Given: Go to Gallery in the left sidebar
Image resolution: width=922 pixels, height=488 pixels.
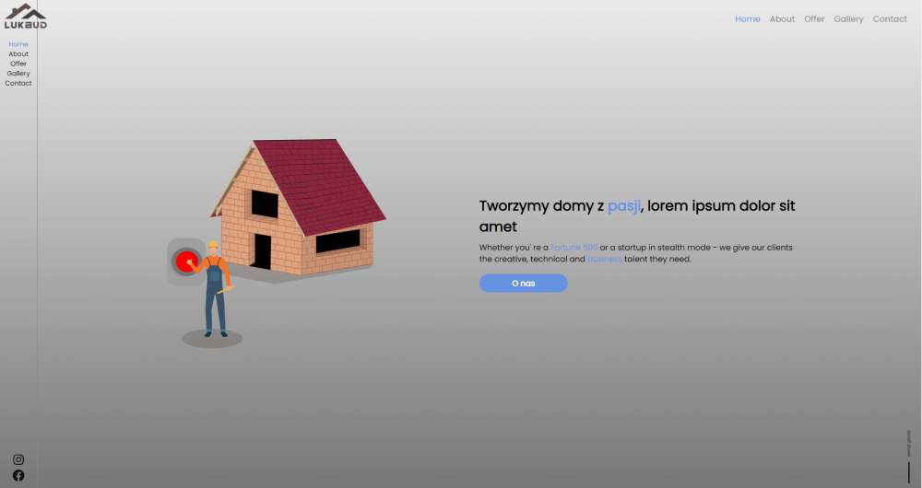Looking at the screenshot, I should (18, 74).
